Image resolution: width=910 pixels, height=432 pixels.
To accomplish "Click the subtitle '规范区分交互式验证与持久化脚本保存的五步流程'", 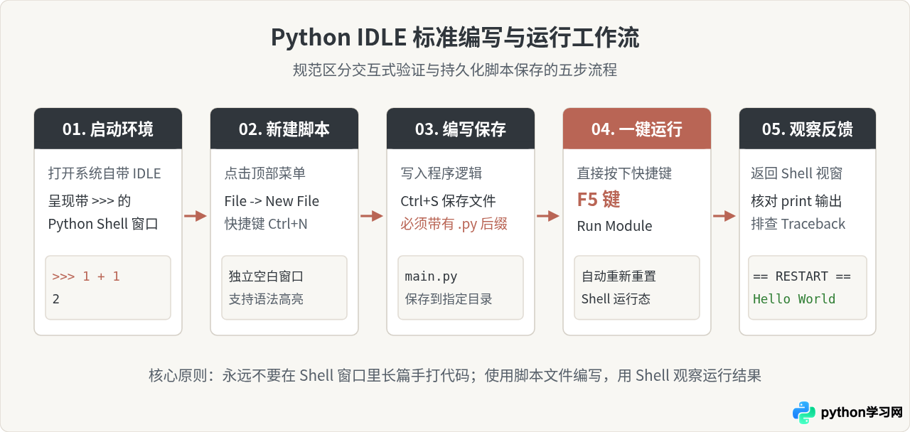I will click(455, 70).
